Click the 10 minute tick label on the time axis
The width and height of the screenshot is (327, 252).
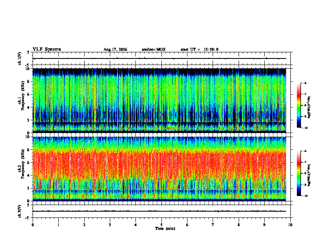tap(290, 225)
